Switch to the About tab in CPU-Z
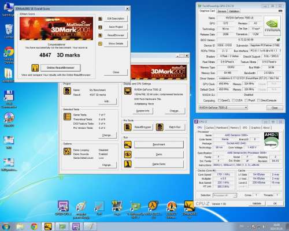This screenshot has width=289, height=231. [x=266, y=128]
